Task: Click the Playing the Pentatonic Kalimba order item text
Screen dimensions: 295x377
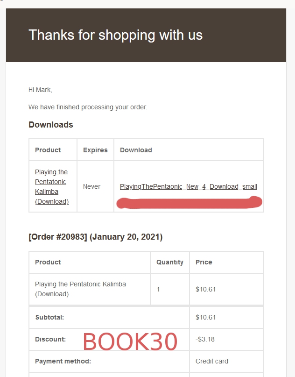Action: [x=80, y=289]
